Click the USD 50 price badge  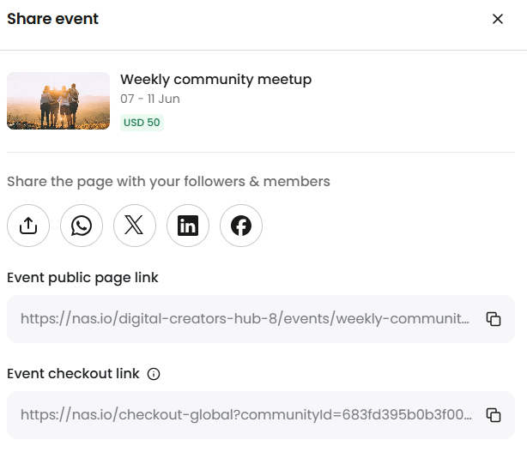[142, 123]
